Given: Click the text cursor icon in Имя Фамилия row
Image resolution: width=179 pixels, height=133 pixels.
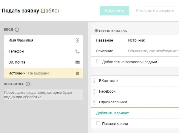Looking at the screenshot, I should pyautogui.click(x=78, y=40).
